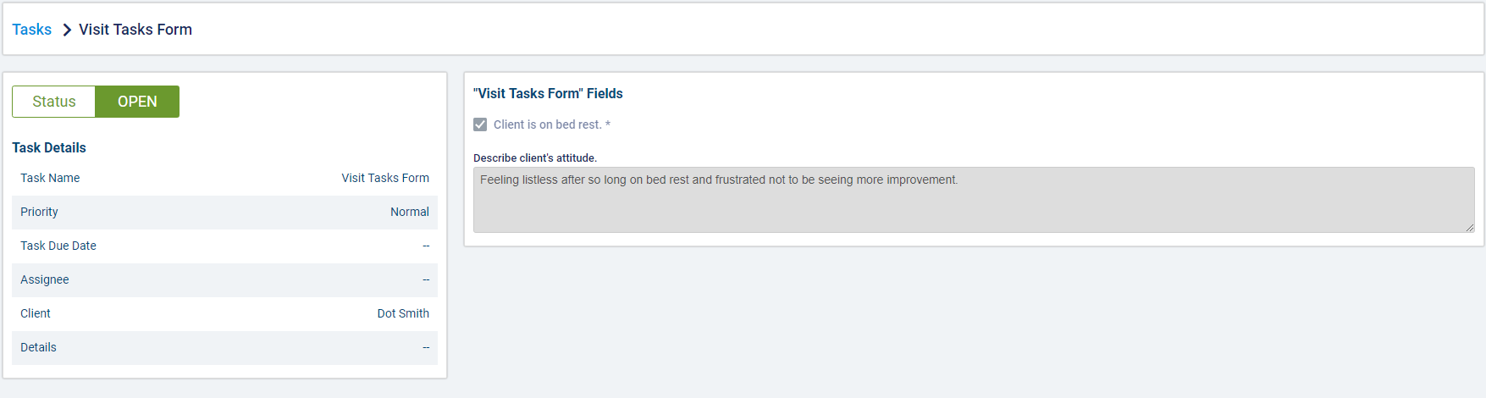Select the Priority row label
This screenshot has height=398, width=1486.
[x=39, y=212]
